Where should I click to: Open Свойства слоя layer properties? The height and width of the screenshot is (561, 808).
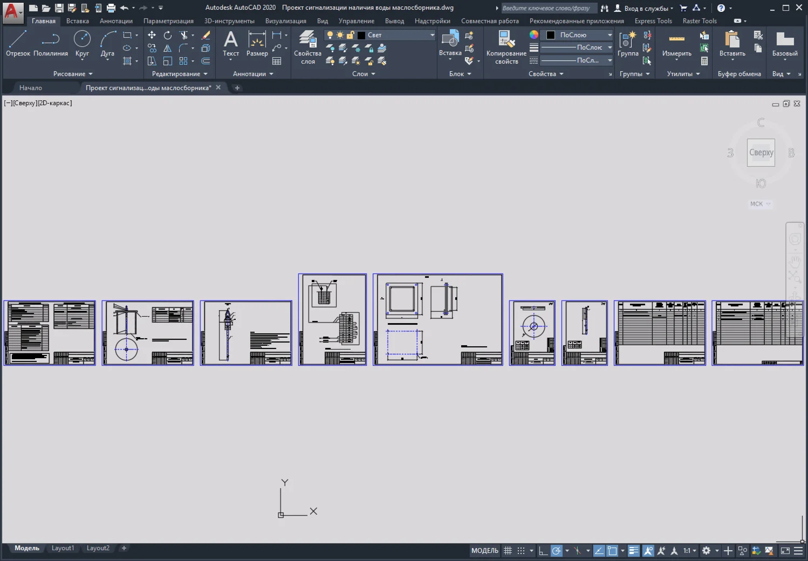click(307, 47)
